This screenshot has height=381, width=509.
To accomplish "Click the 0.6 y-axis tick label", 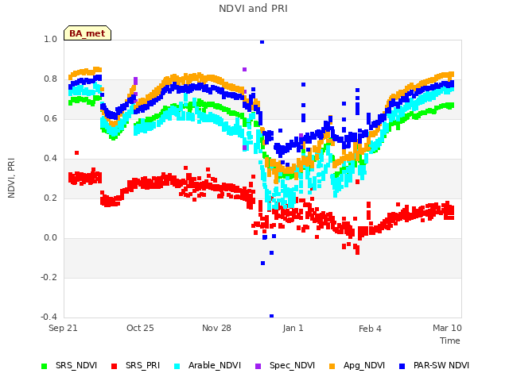I will tap(50, 118).
